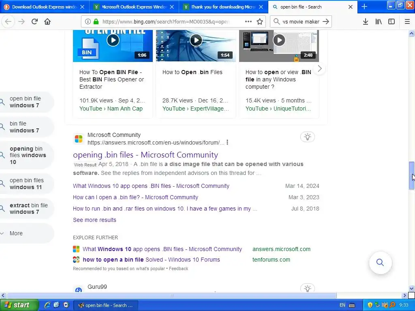Close the 'open bin file - Search' tab

(x=351, y=7)
